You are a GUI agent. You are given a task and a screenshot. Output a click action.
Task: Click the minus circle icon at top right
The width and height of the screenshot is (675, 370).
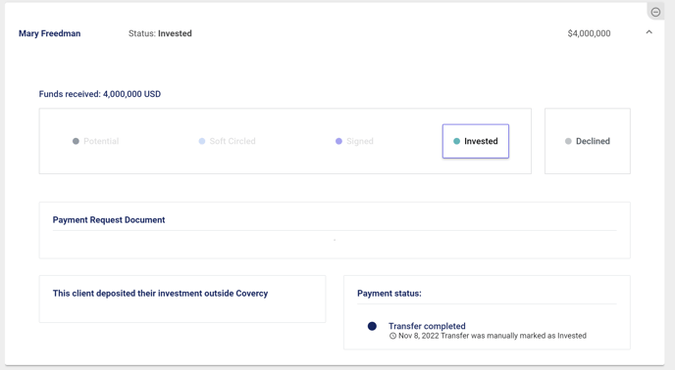click(655, 12)
